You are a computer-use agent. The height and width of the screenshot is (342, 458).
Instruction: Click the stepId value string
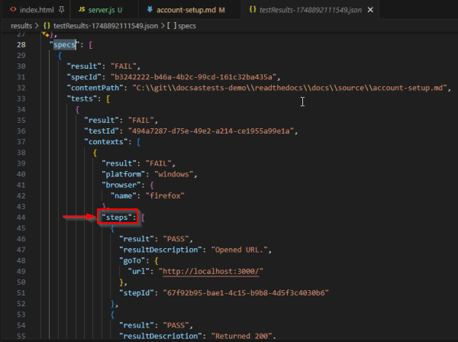pyautogui.click(x=244, y=292)
